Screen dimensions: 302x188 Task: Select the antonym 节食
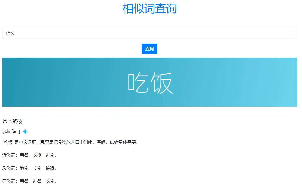[36, 168]
